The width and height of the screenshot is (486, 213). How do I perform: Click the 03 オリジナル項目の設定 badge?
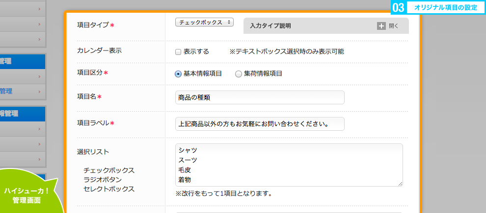pos(438,8)
